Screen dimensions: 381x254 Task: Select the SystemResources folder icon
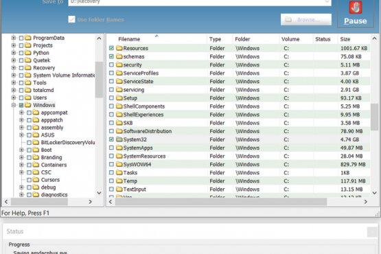pos(119,156)
